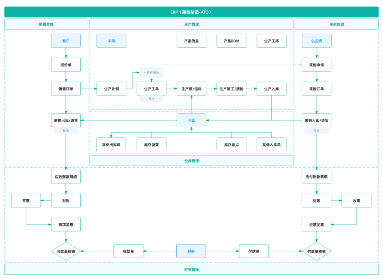Image resolution: width=383 pixels, height=279 pixels.
Task: Select the 销项发票 box
Action: pos(66,224)
